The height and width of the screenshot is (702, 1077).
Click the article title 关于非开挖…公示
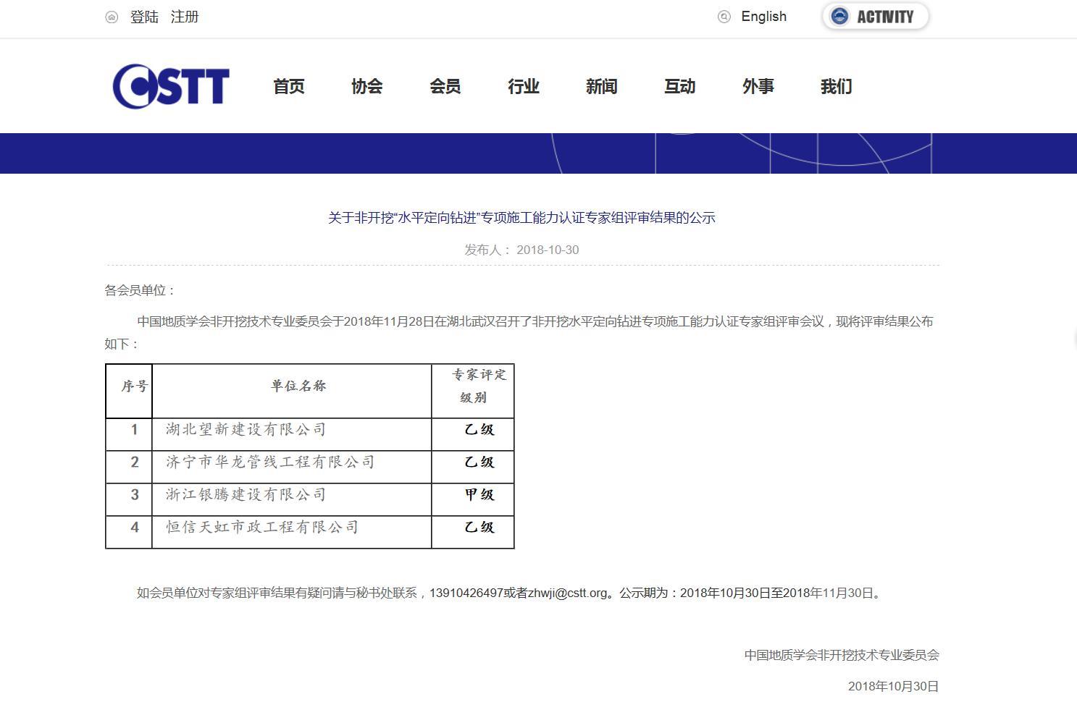tap(521, 218)
